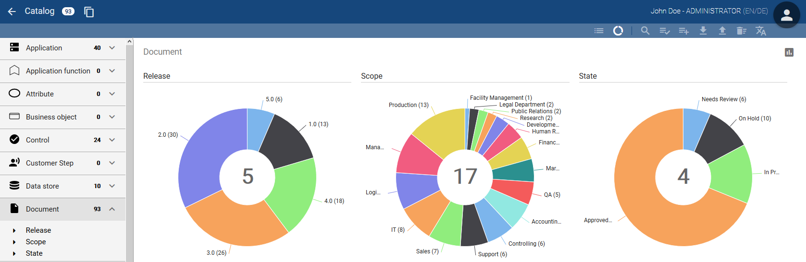
Task: Expand the Control category chevron
Action: tap(112, 140)
